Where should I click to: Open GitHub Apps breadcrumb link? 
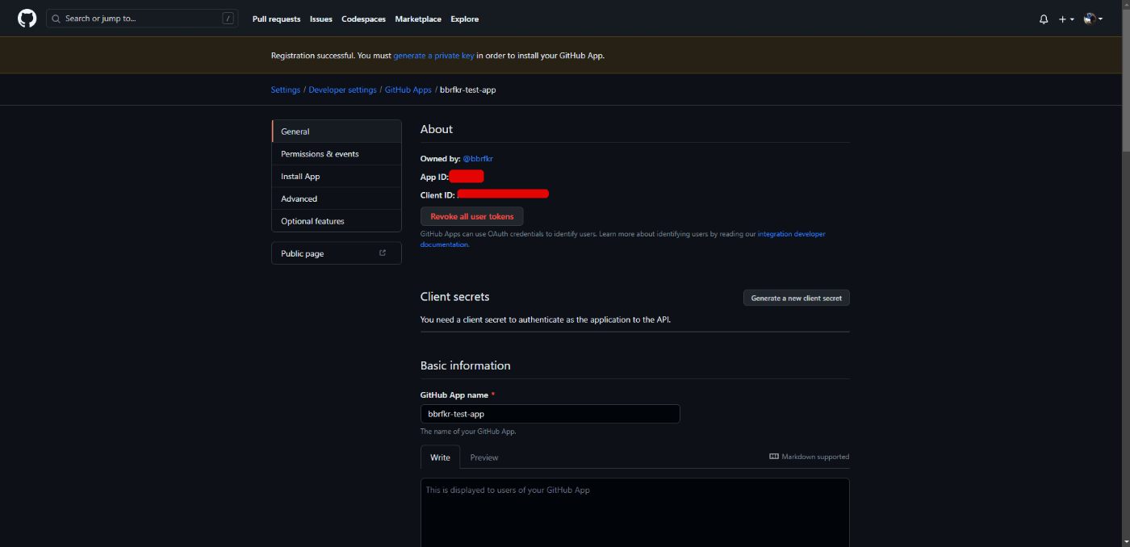[x=408, y=90]
